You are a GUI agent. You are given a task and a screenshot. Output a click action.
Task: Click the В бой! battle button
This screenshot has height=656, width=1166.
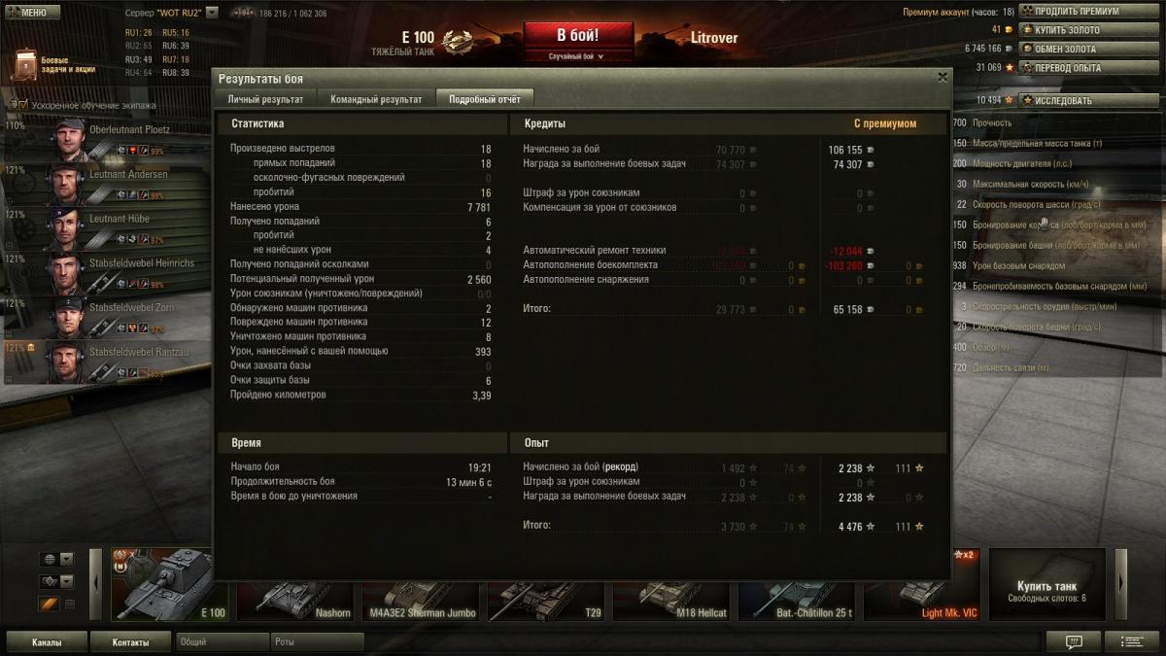tap(578, 36)
